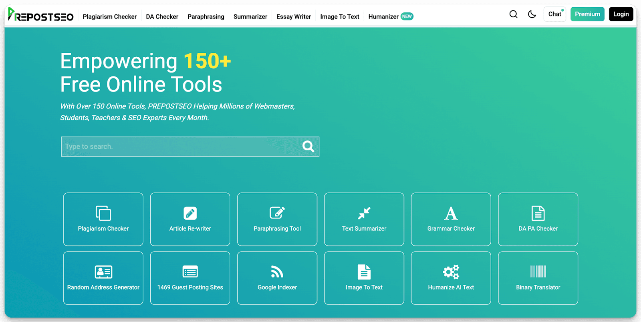Open the 1469 Guest Posting Sites label
The image size is (641, 322).
190,287
